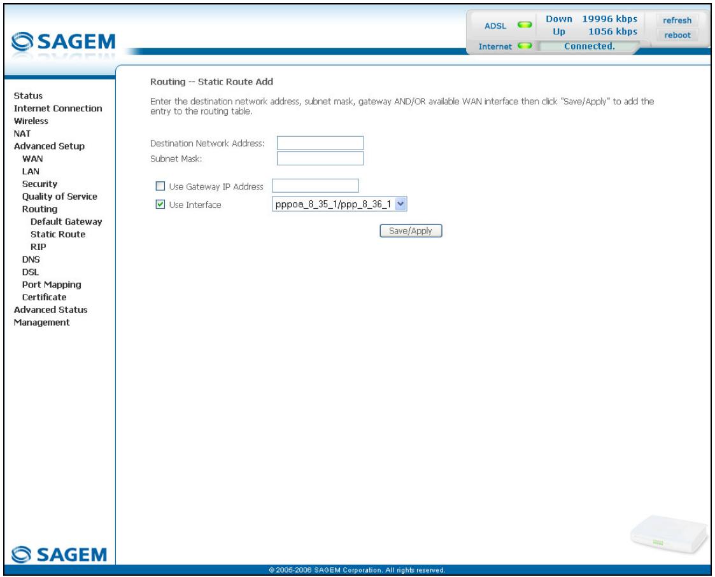
Task: Open the DSL submenu
Action: 31,272
